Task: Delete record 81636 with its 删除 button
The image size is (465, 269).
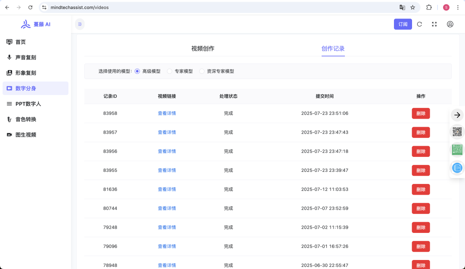Action: (421, 189)
